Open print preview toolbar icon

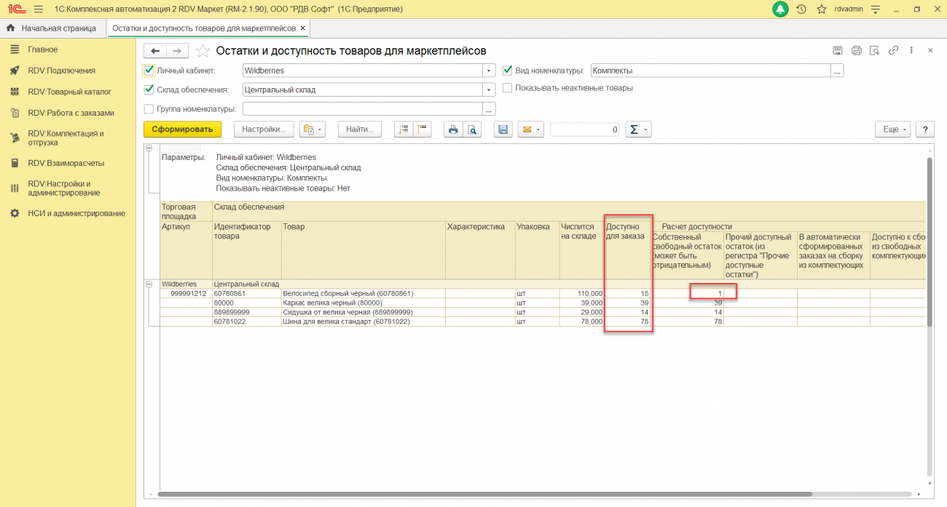coord(472,129)
